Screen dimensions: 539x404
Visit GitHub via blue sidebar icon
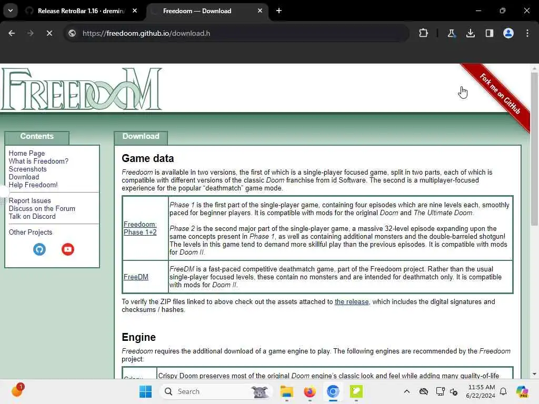pos(39,249)
